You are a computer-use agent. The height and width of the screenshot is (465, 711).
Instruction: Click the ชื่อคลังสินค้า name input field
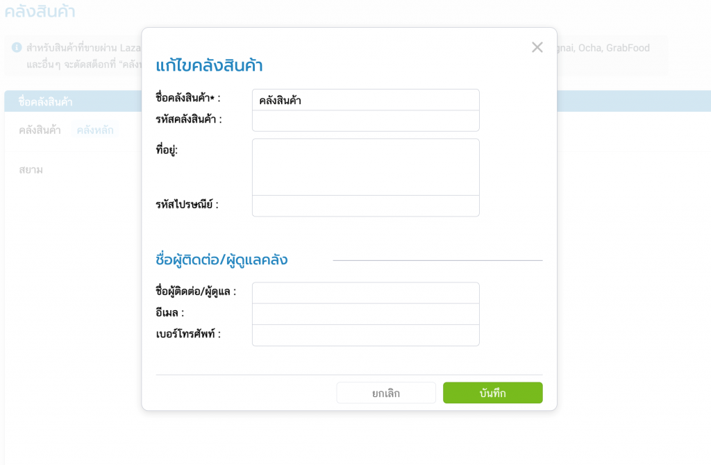(365, 100)
